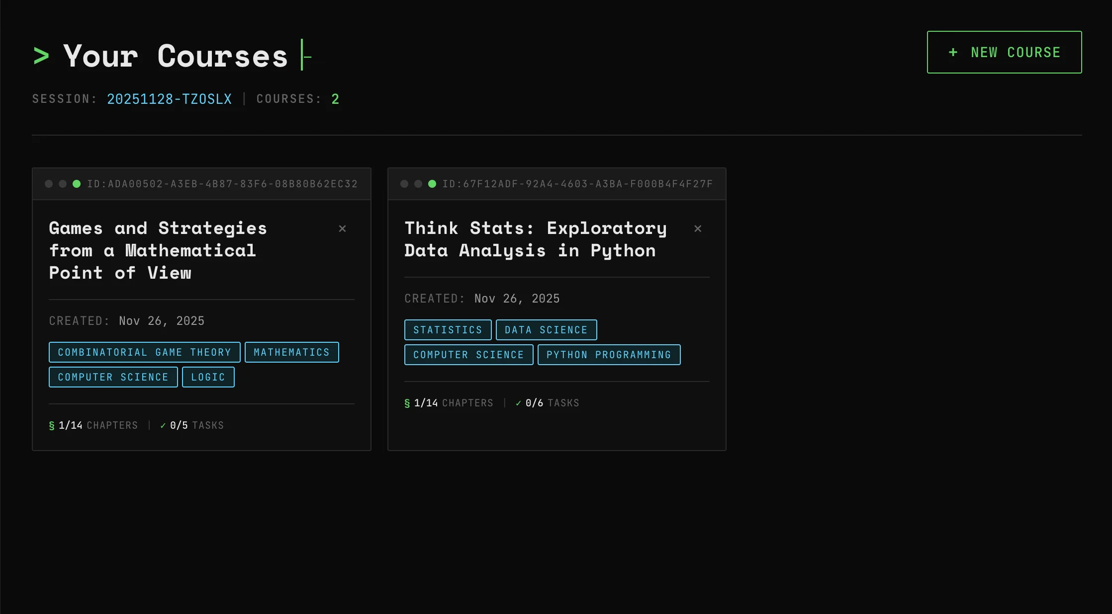Click the green prompt arrow beside Your Courses
The width and height of the screenshot is (1112, 614).
tap(41, 56)
